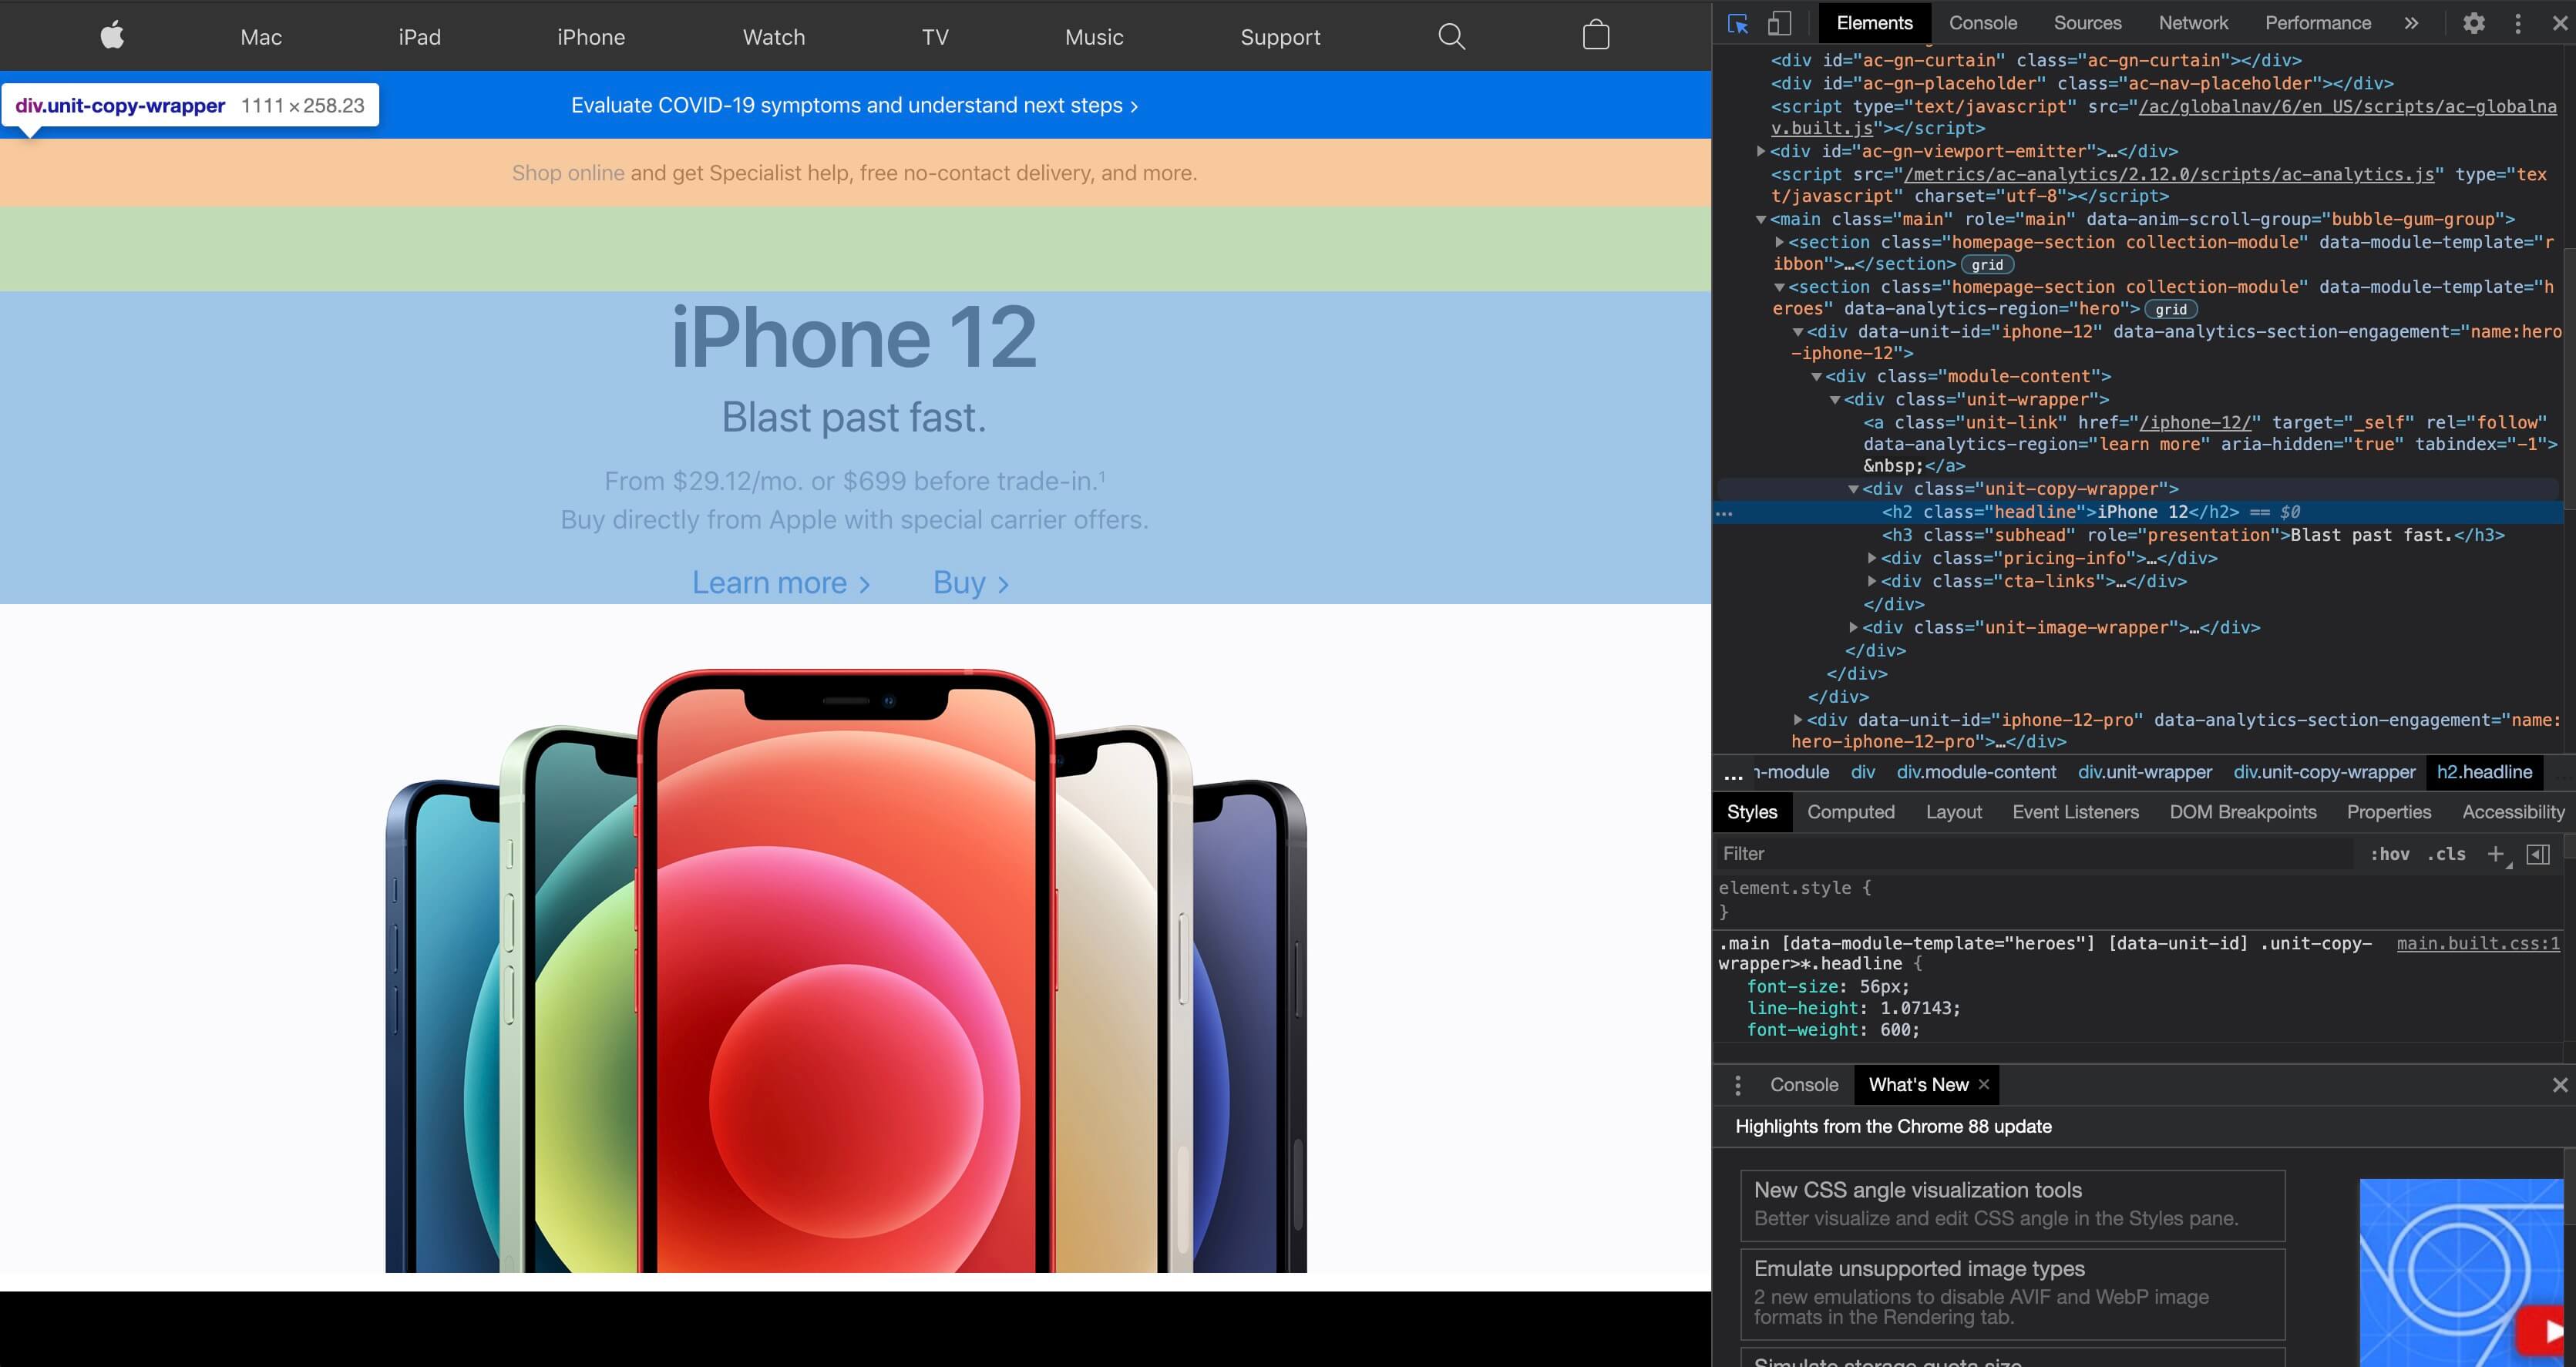Open the Network tab
The image size is (2576, 1367).
[2193, 23]
